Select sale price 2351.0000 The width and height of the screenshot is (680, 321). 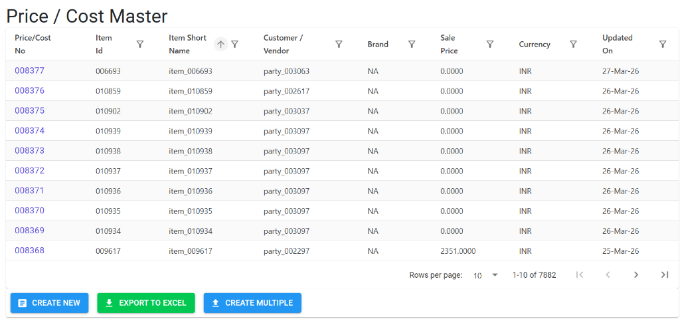(458, 251)
